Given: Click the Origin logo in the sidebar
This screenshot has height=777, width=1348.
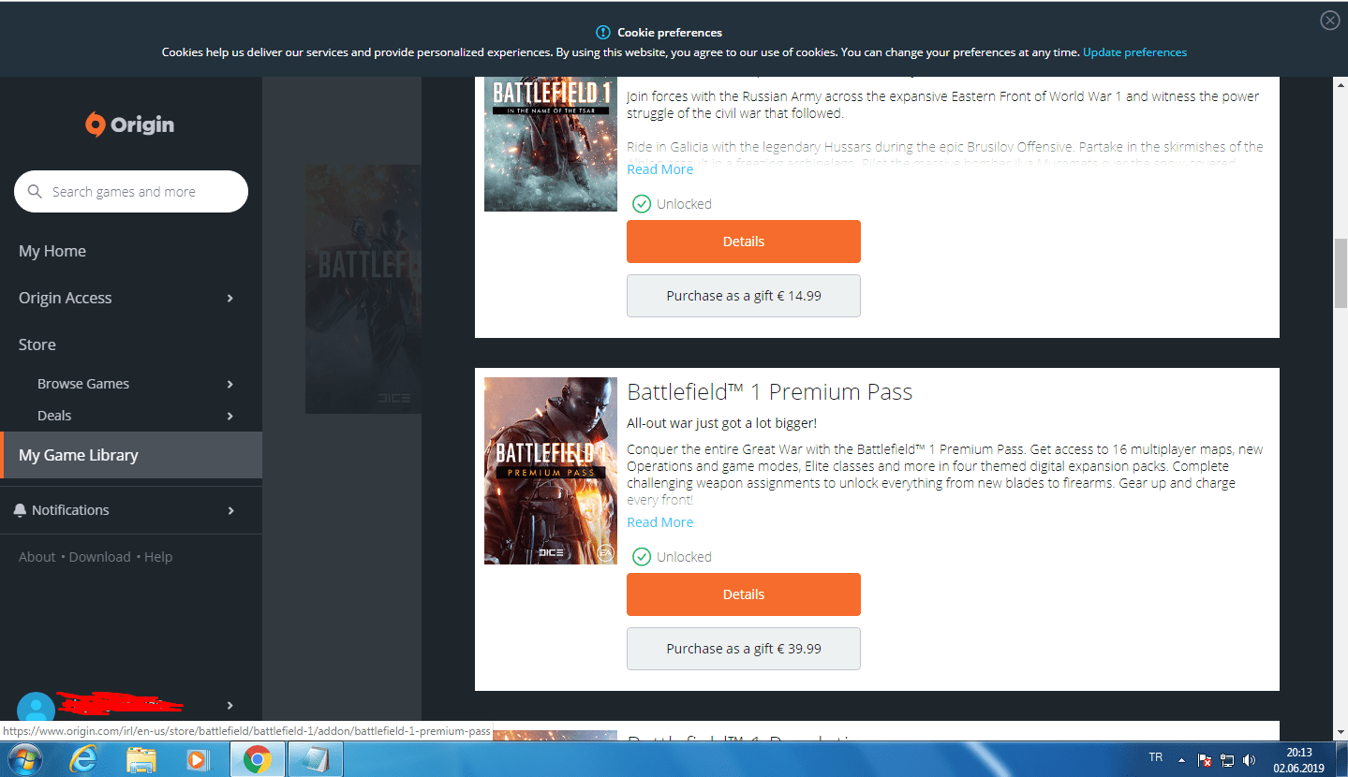Looking at the screenshot, I should coord(130,125).
